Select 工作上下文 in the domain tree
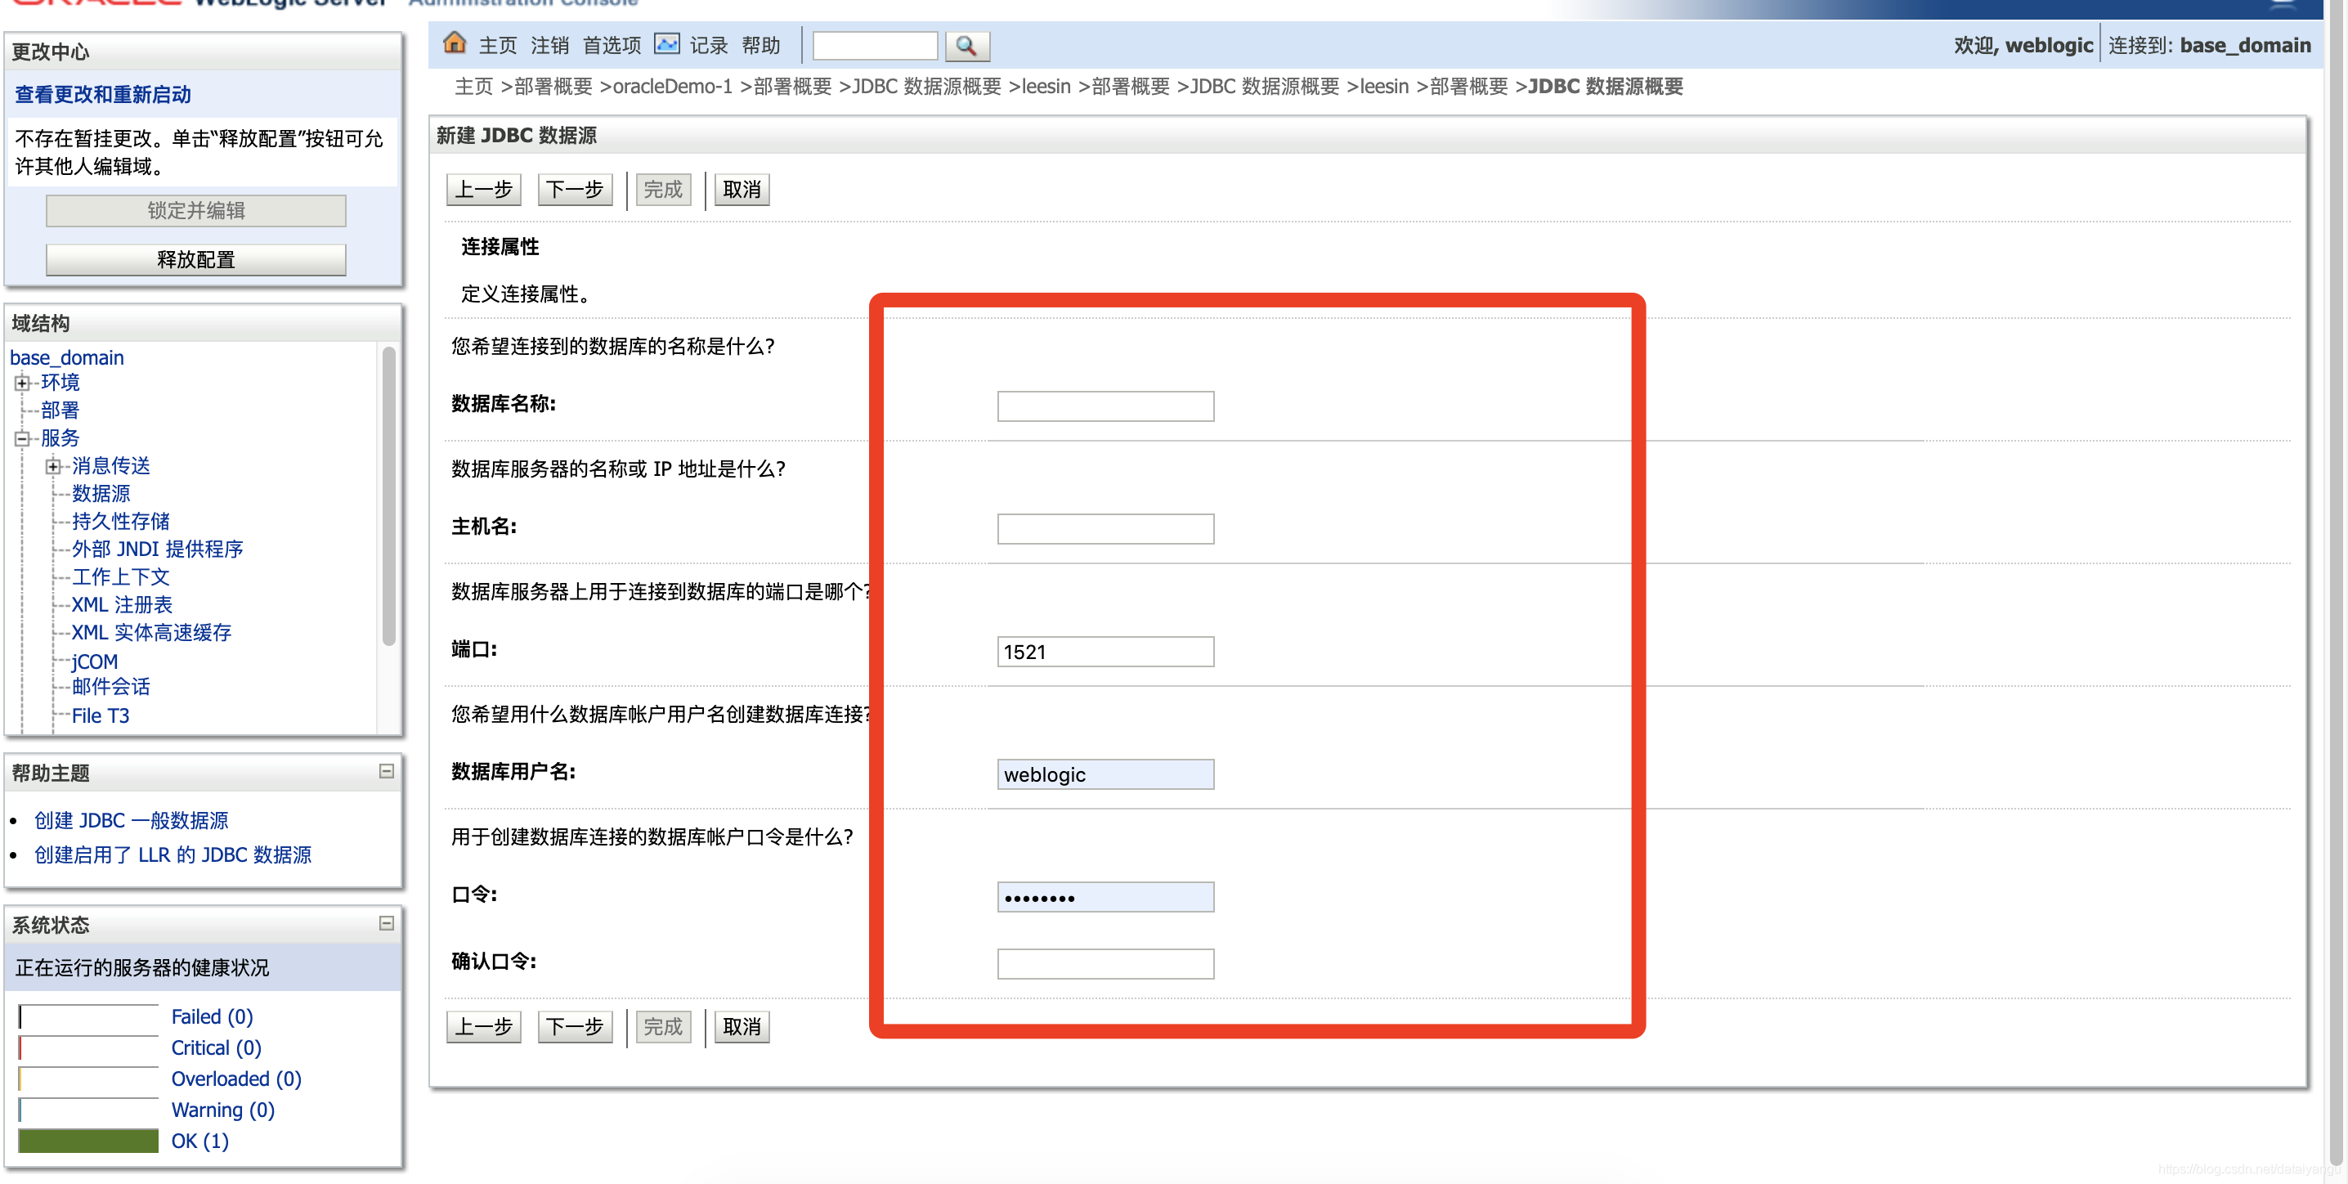The image size is (2348, 1184). pos(121,577)
